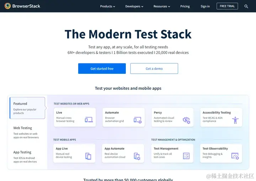
Task: Click 'Manual cross browser testing' description
Action: (x=65, y=119)
